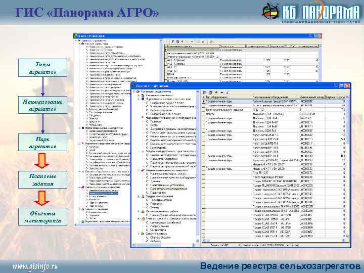This screenshot has width=364, height=273.
Task: Click the front table vertical scrollbar thumb
Action: pos(347,121)
